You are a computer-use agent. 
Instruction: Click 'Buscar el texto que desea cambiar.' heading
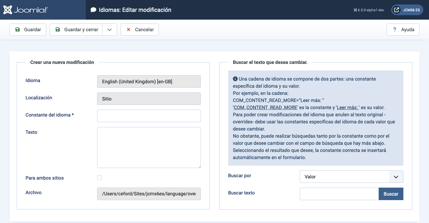click(270, 62)
